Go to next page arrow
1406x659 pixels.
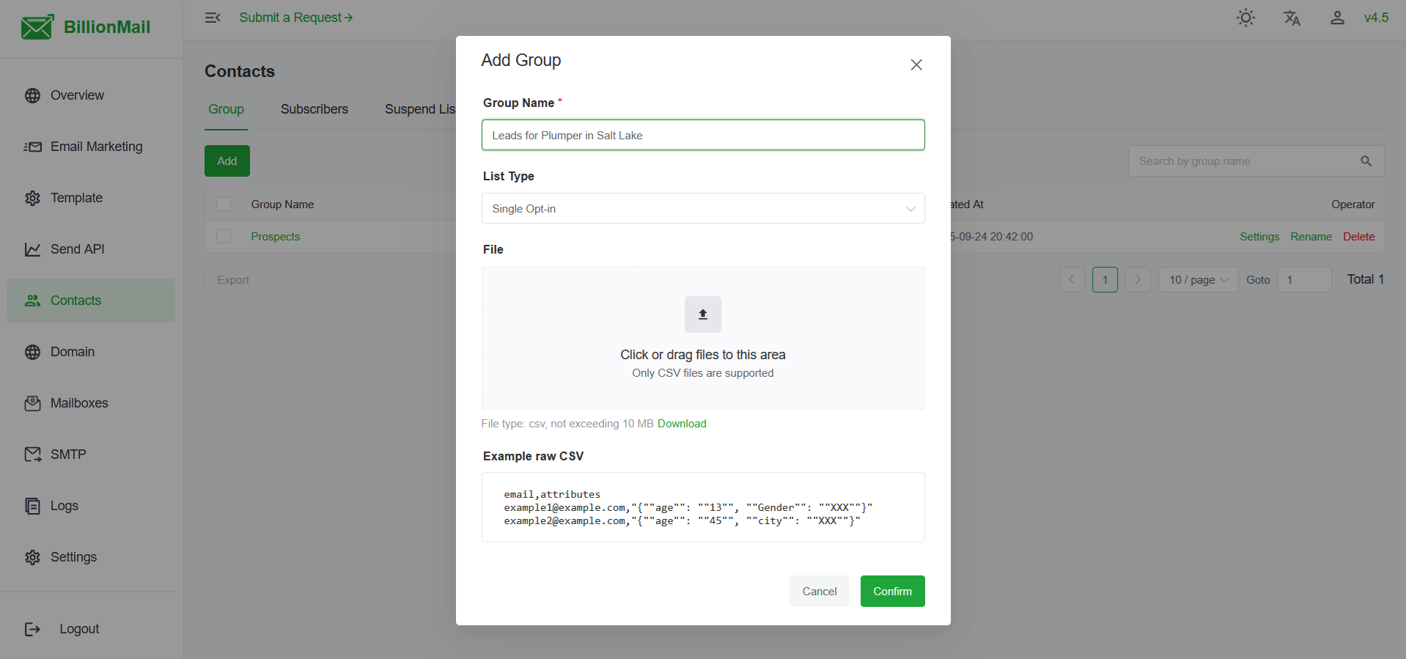[1138, 279]
